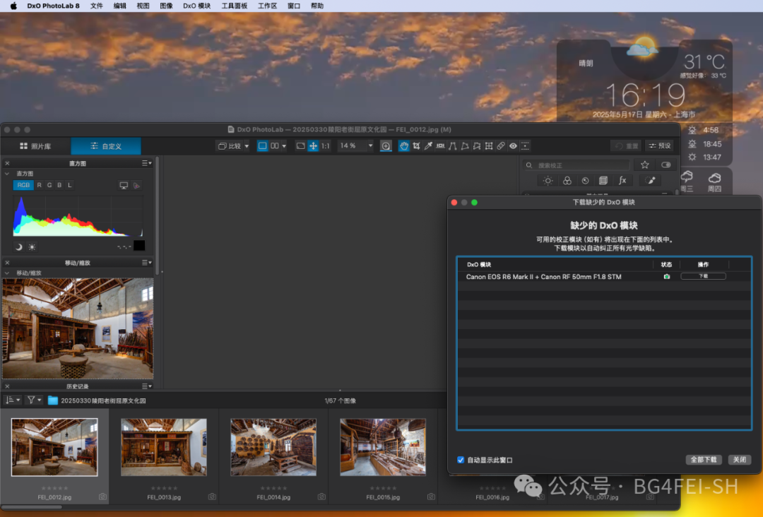Open the sort order dropdown in filmstrip
This screenshot has height=517, width=763.
point(13,400)
